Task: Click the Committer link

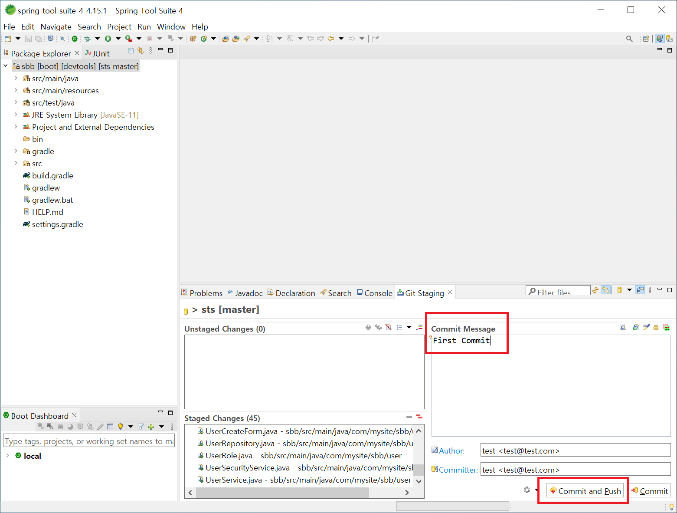Action: click(x=458, y=470)
